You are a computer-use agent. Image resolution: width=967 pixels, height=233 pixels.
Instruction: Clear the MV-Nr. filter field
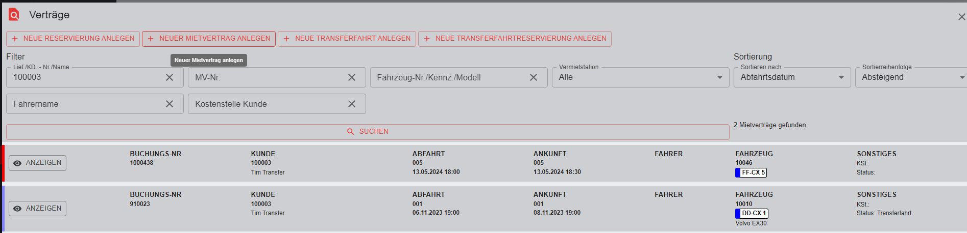[352, 77]
